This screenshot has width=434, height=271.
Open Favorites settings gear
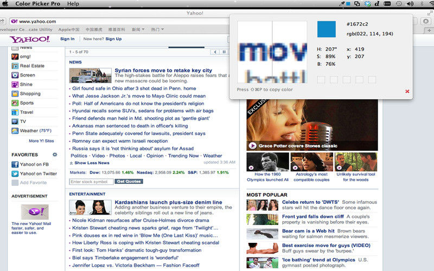(55, 154)
